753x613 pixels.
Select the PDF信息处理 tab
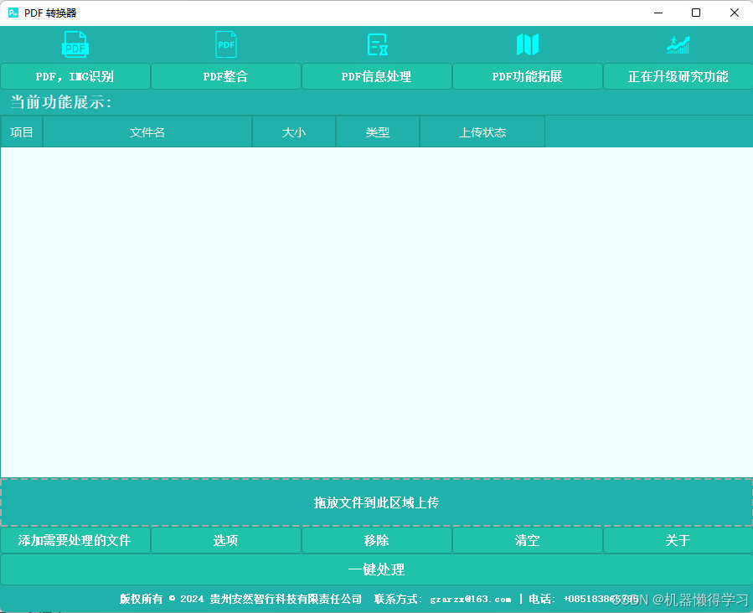point(377,76)
